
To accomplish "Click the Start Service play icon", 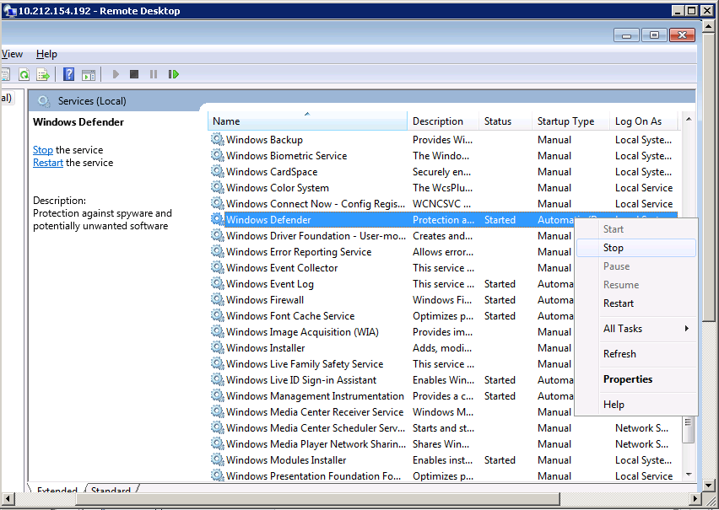I will (x=116, y=74).
